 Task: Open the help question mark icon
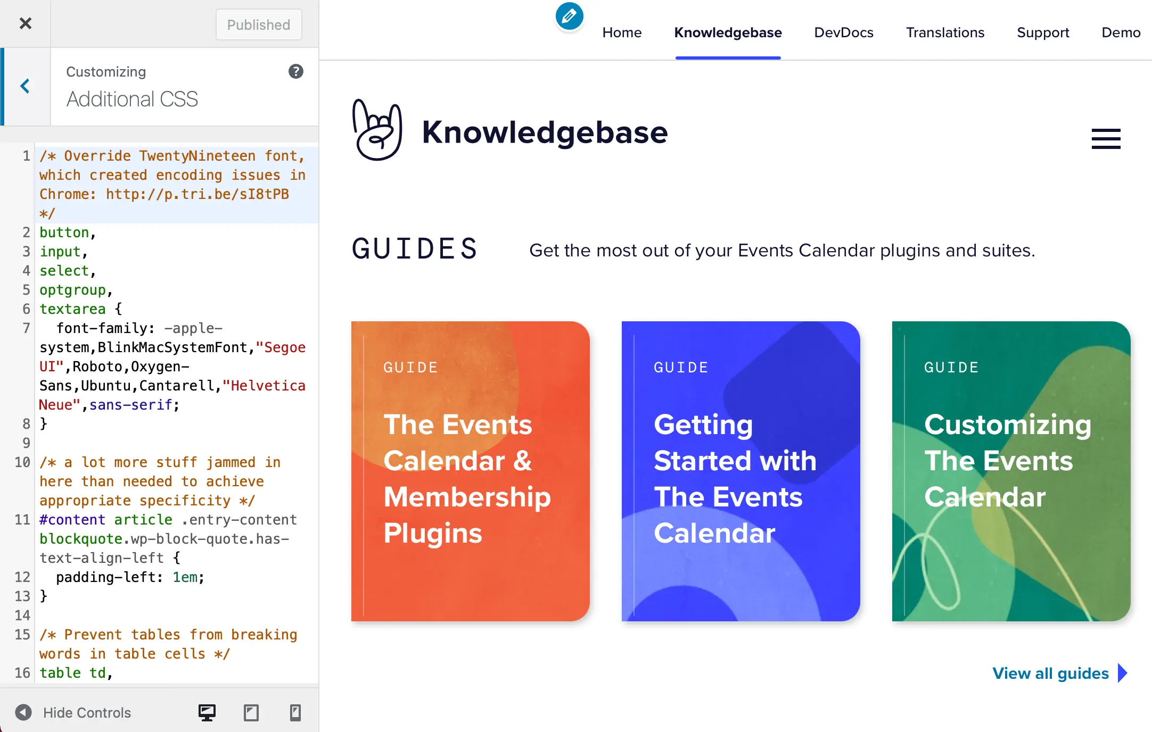(296, 71)
